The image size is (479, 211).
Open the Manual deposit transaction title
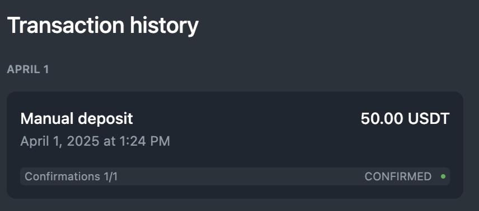coord(76,118)
